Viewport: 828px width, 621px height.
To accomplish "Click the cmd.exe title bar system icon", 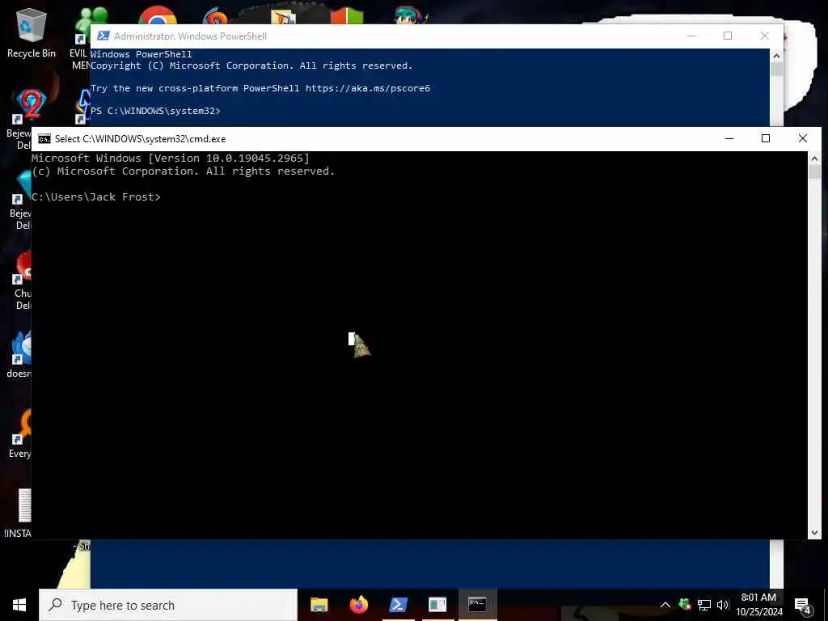I will click(x=44, y=139).
